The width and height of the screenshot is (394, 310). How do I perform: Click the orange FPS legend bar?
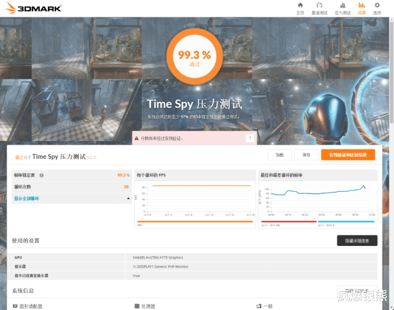(x=195, y=221)
